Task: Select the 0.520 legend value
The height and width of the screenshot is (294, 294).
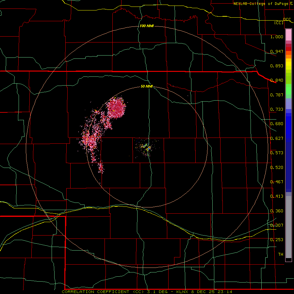Action: [277, 168]
